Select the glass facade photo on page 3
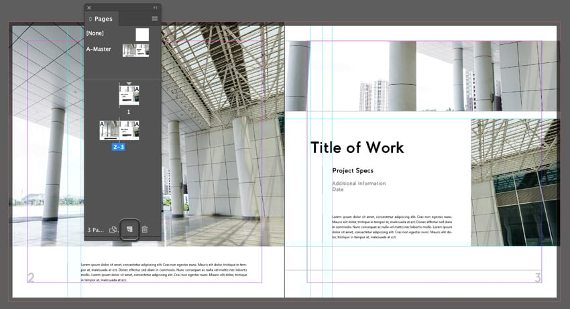 515,182
